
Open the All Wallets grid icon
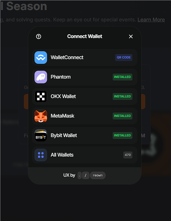[x=41, y=155]
